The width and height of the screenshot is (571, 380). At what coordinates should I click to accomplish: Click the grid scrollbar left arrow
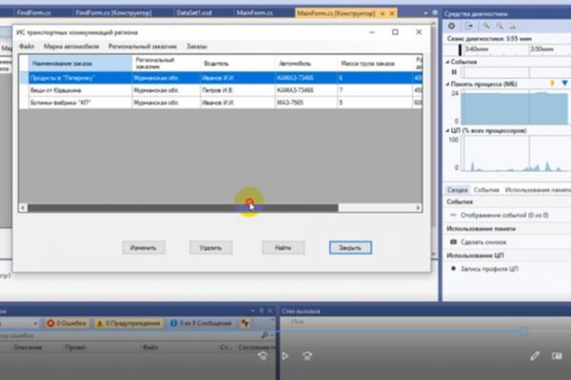[x=23, y=208]
